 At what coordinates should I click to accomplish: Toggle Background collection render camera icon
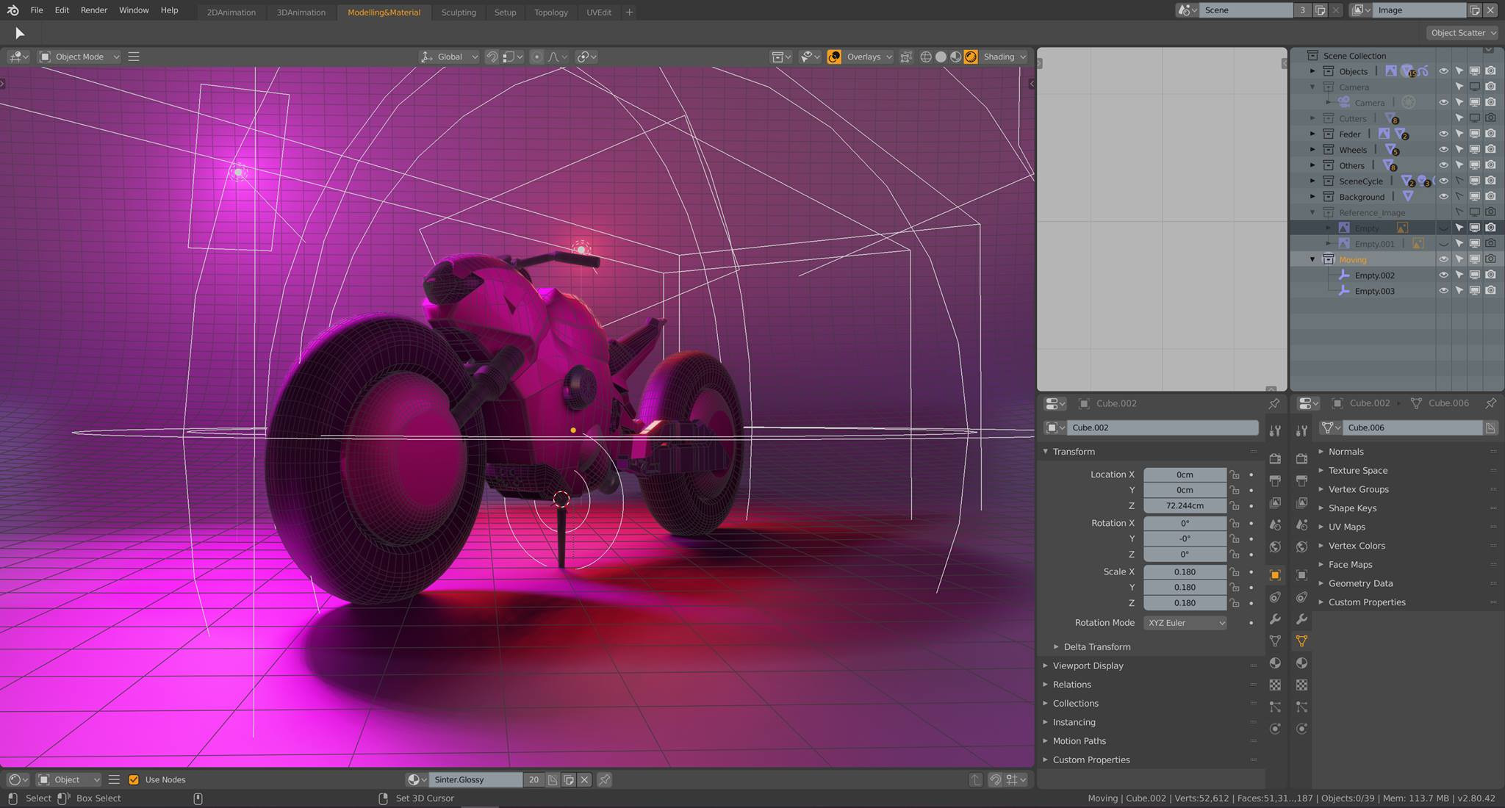click(x=1491, y=196)
